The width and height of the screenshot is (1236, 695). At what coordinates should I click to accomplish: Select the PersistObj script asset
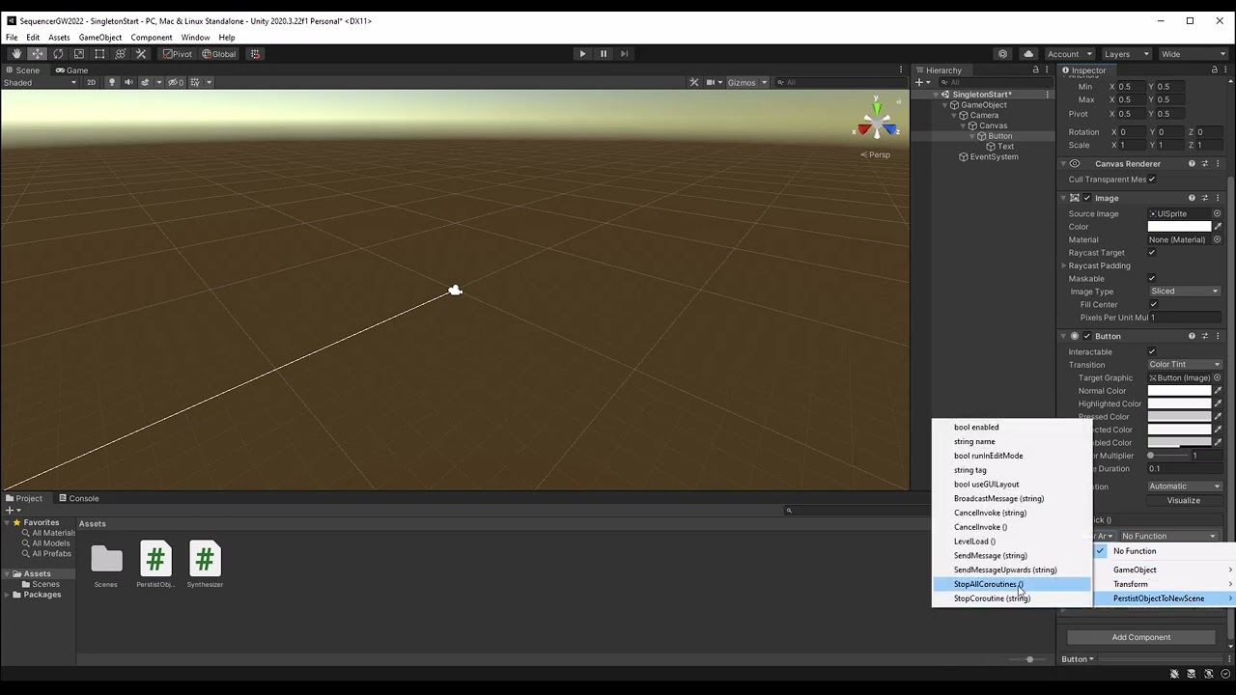(x=155, y=565)
